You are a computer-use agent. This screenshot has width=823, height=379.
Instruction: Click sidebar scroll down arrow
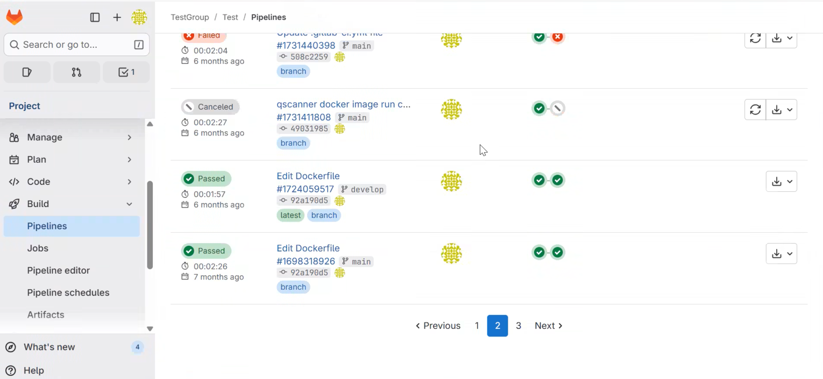coord(150,329)
